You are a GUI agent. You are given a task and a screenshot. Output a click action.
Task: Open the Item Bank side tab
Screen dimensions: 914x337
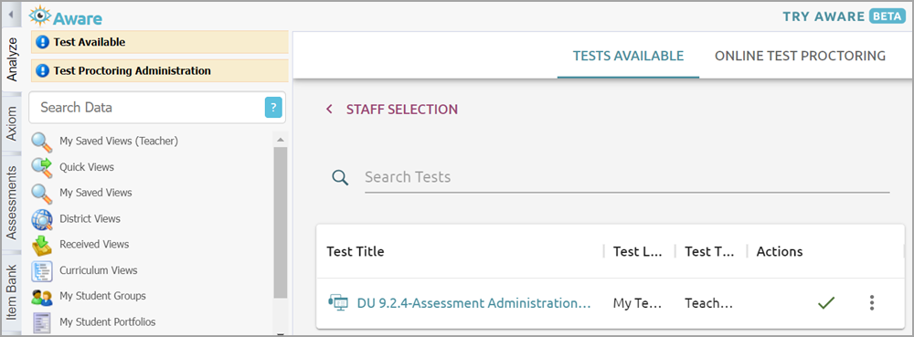[x=12, y=293]
